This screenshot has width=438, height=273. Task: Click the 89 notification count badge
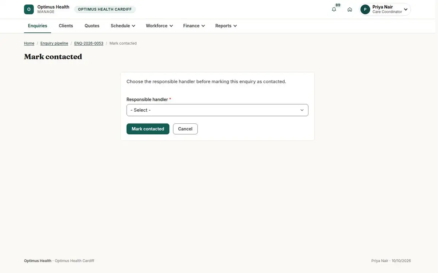pyautogui.click(x=338, y=5)
